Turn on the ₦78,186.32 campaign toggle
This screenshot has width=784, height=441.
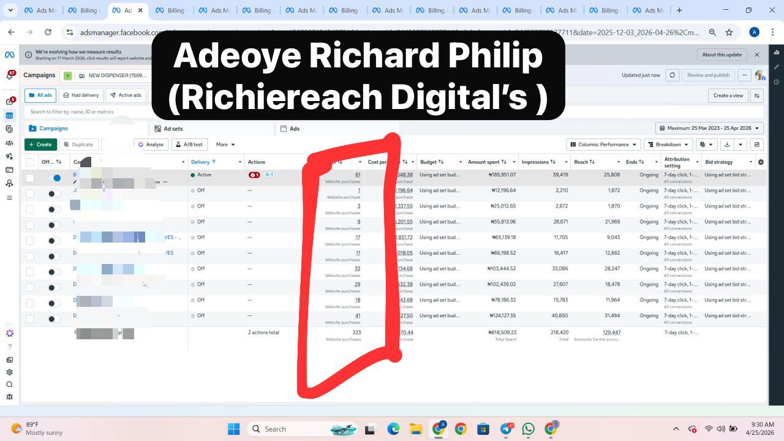[55, 303]
